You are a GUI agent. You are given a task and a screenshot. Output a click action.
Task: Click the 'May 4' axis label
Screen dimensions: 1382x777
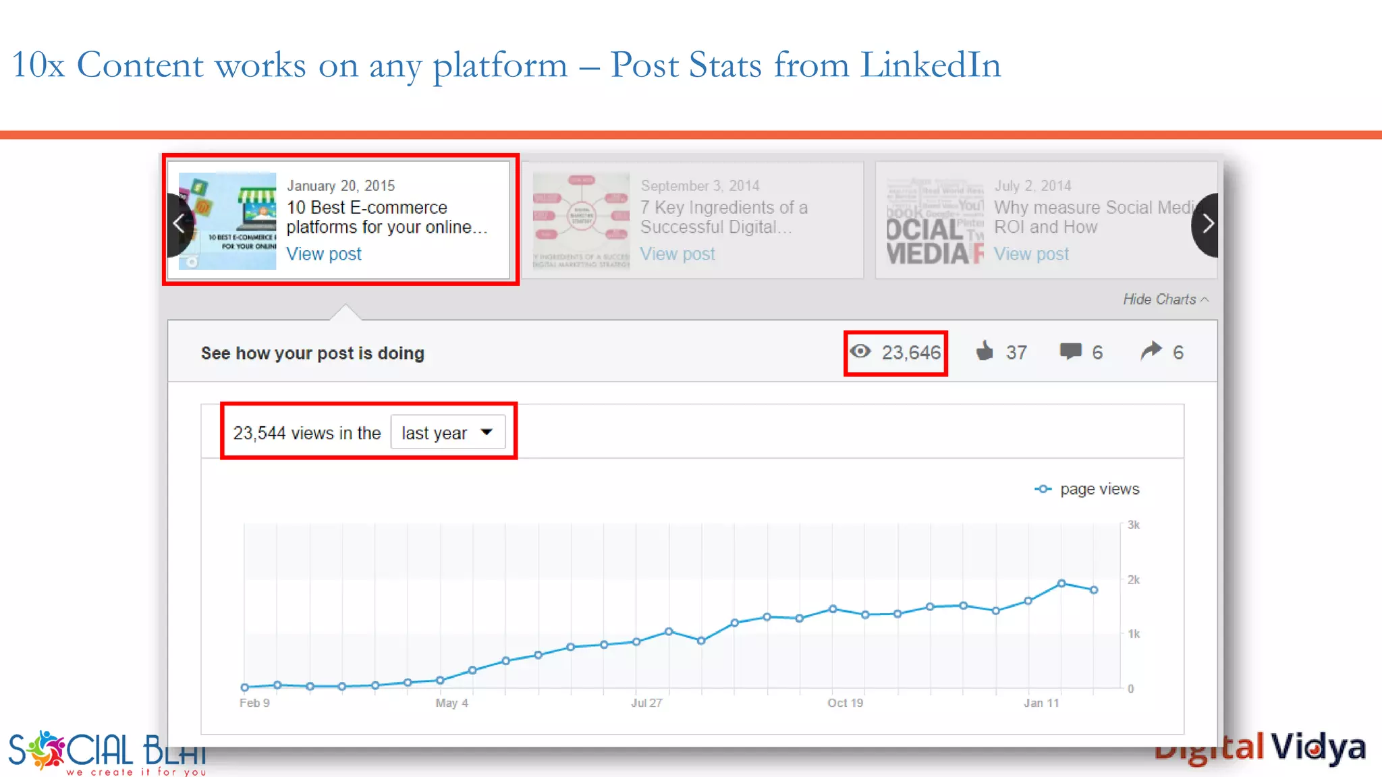pyautogui.click(x=451, y=703)
